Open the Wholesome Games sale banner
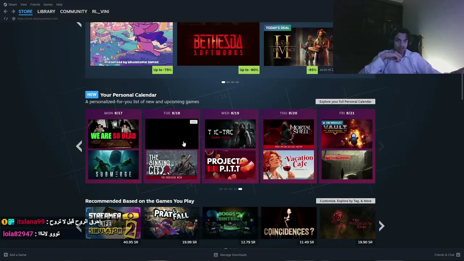The width and height of the screenshot is (464, 261). click(132, 44)
